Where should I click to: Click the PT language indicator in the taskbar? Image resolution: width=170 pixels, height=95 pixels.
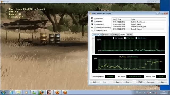tap(137, 92)
